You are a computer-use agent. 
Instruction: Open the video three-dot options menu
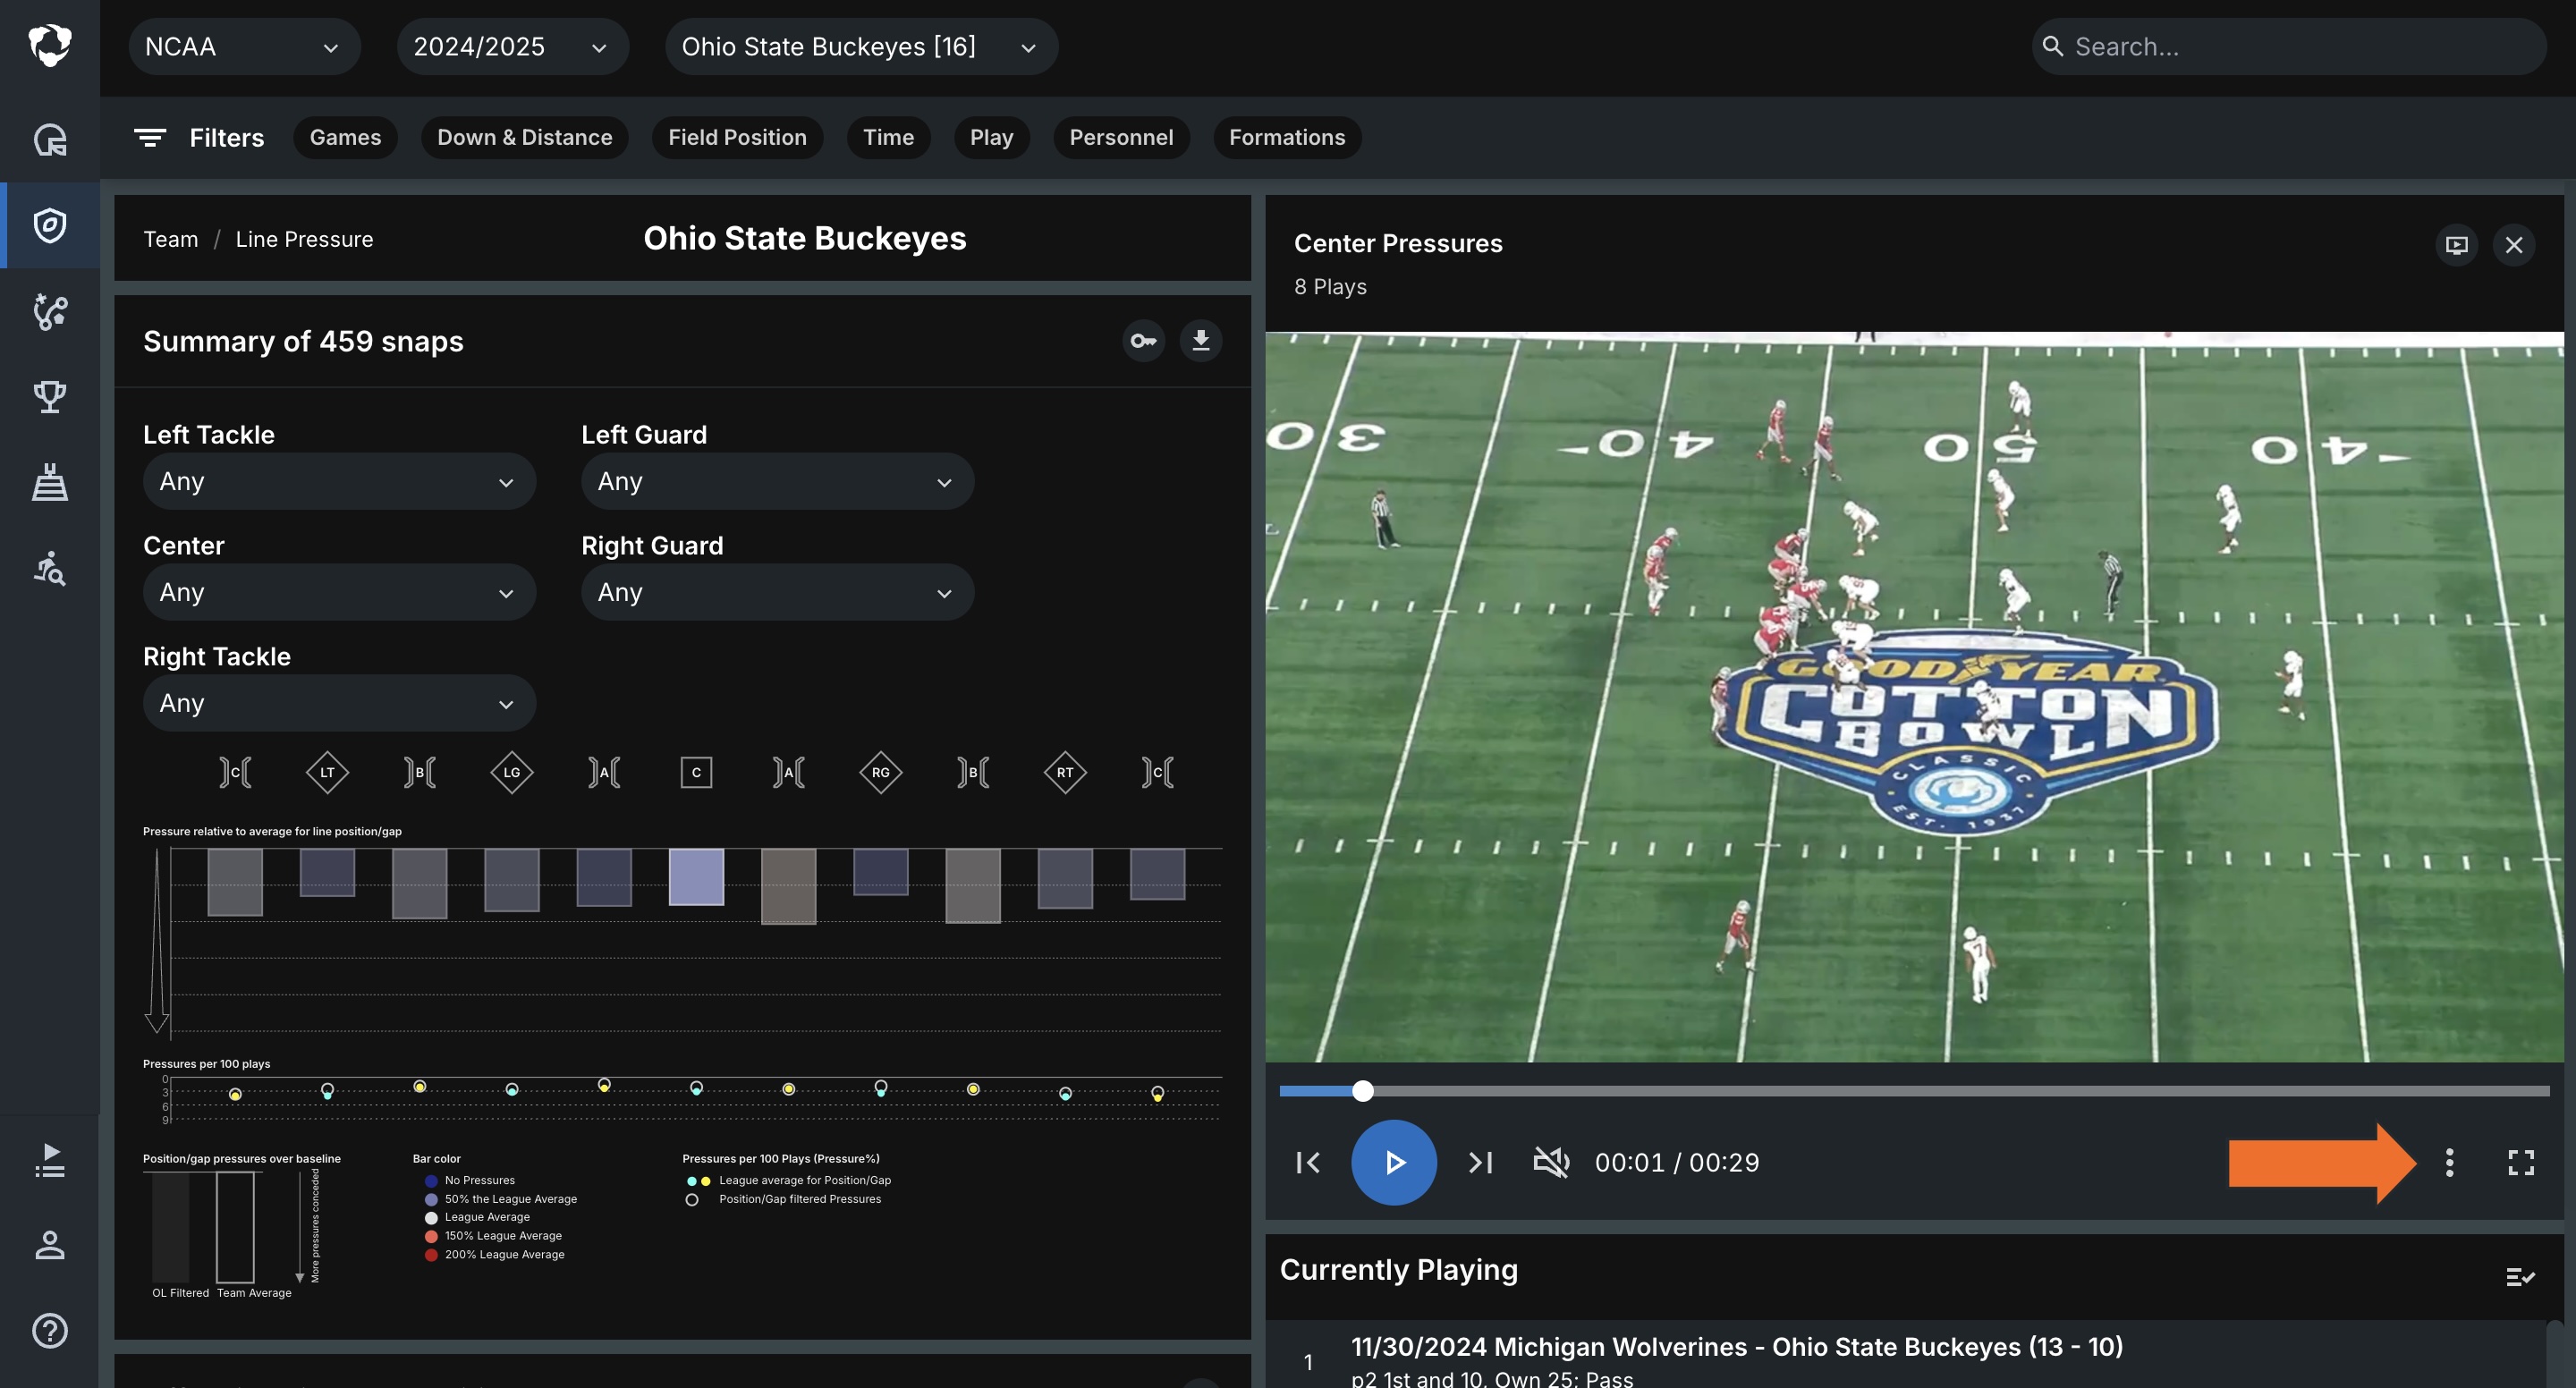[x=2449, y=1162]
